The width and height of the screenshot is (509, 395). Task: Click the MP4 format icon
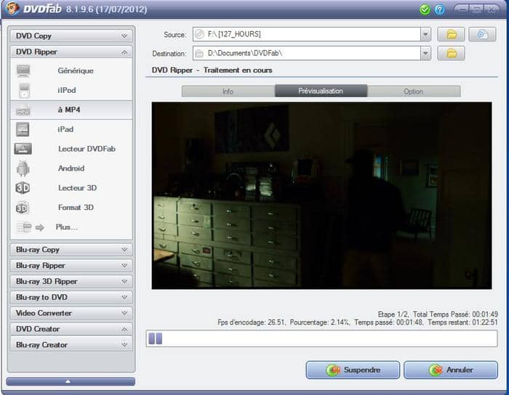[23, 110]
